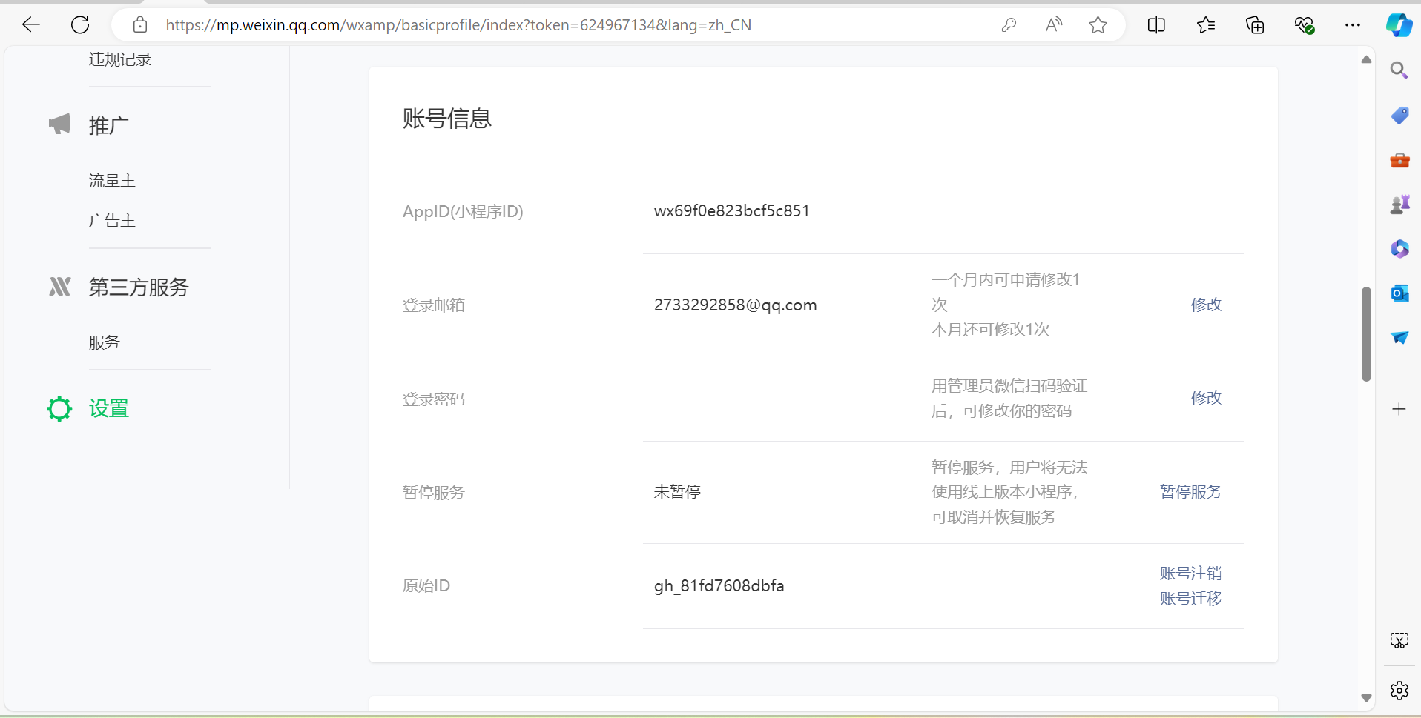Screen dimensions: 1421x718
Task: Open the sidebar Outlook icon
Action: [x=1399, y=293]
